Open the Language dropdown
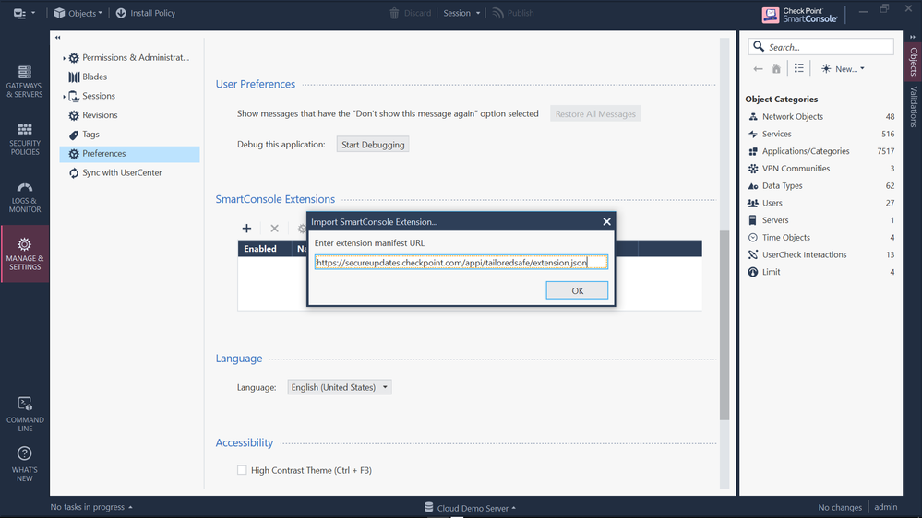This screenshot has width=922, height=518. pyautogui.click(x=340, y=387)
